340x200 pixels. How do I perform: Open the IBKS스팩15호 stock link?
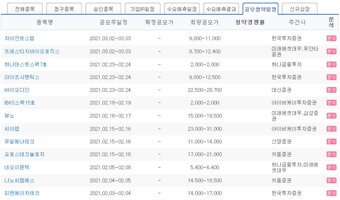tap(20, 103)
